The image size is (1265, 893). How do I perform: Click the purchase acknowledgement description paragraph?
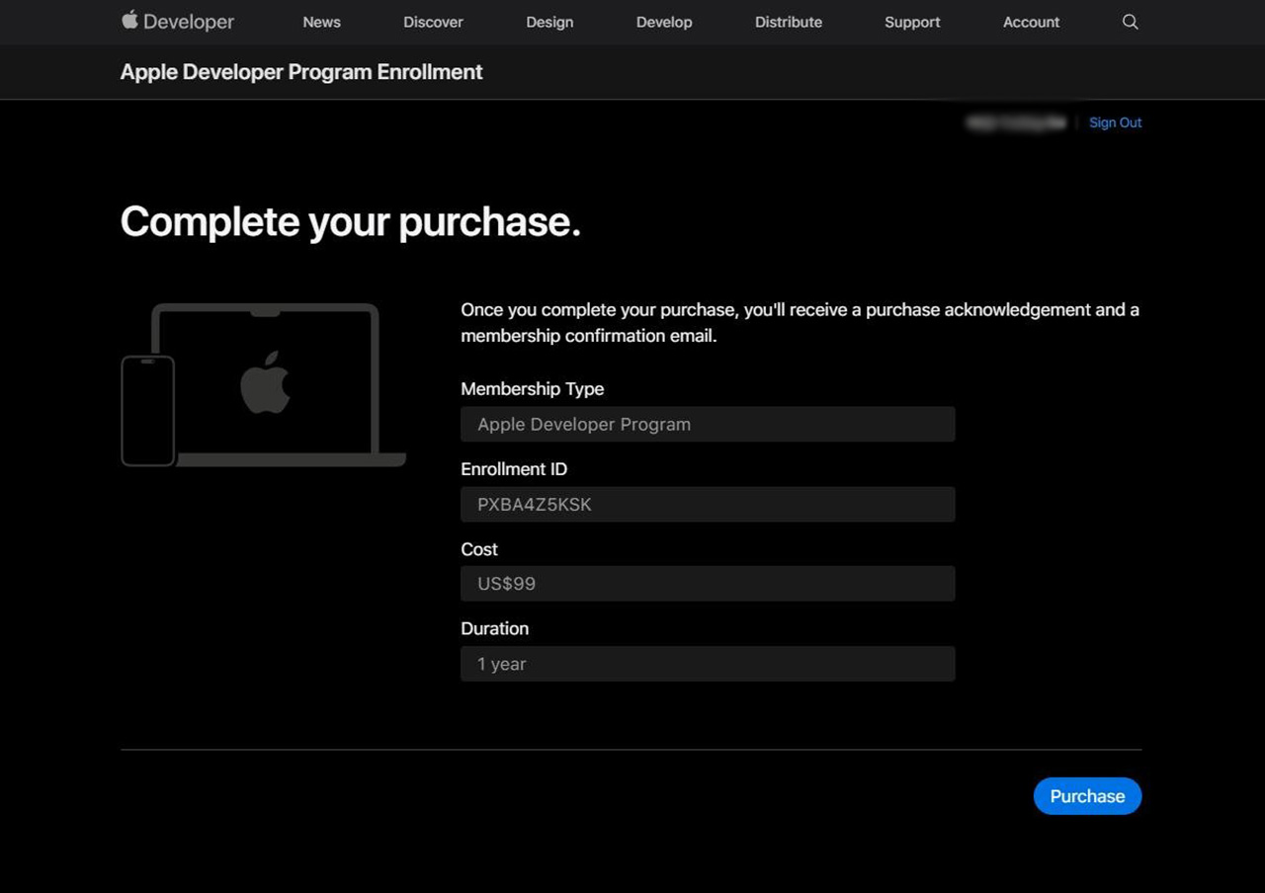tap(800, 322)
